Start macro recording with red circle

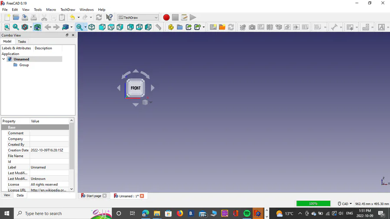point(166,17)
